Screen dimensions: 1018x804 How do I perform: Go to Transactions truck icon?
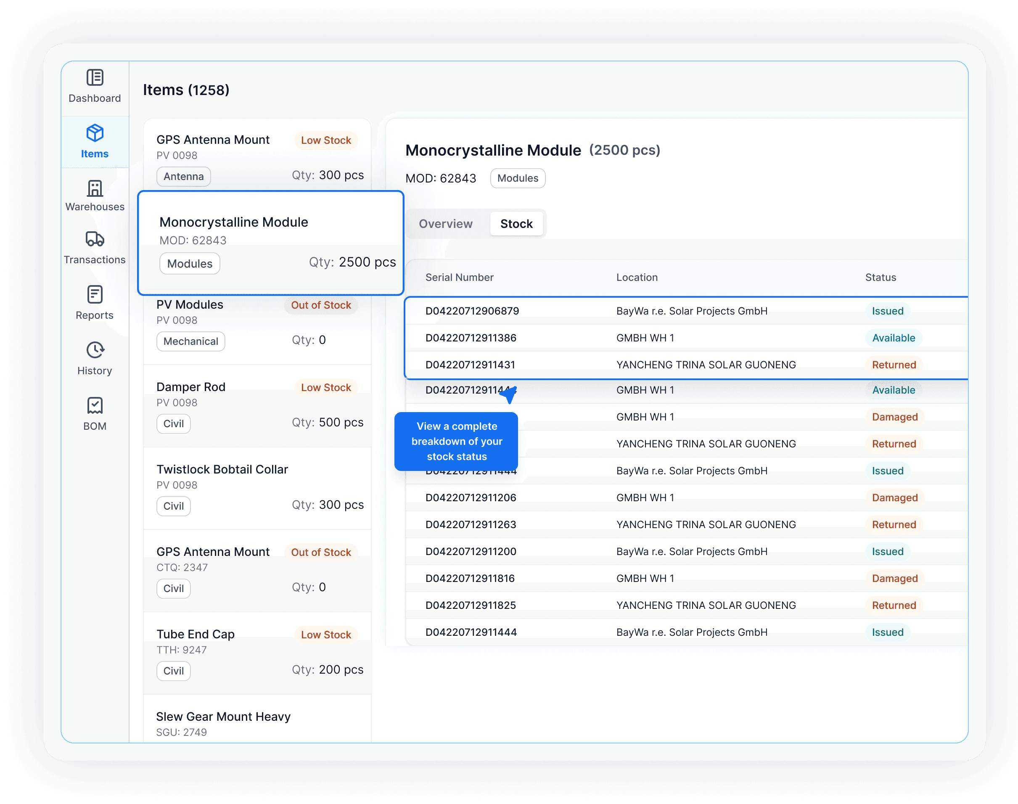tap(95, 239)
